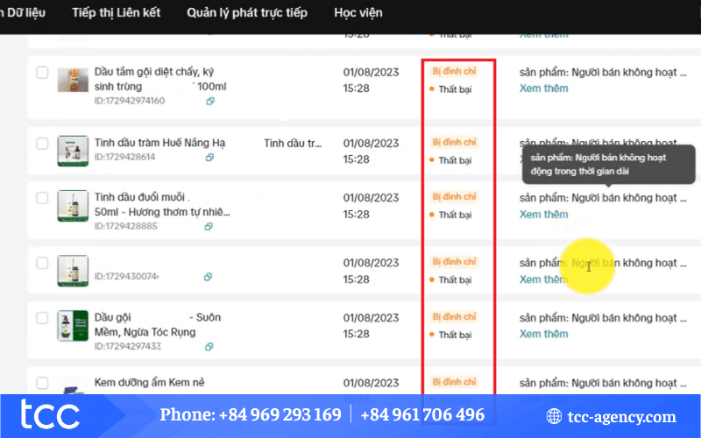
Task: Click ID:172942974160 text
Action: click(x=130, y=101)
